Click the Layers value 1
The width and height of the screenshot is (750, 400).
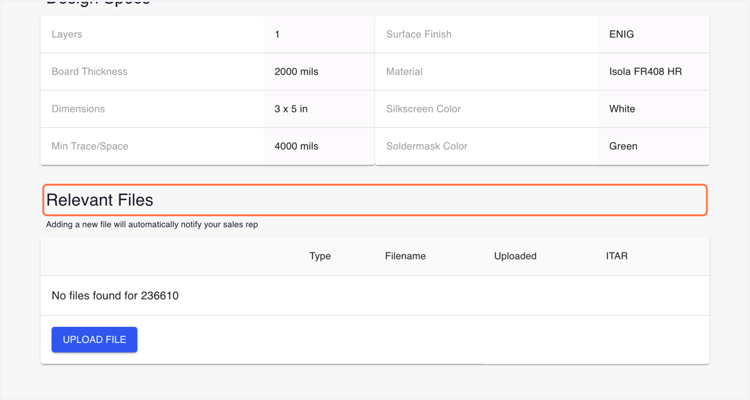pyautogui.click(x=277, y=34)
